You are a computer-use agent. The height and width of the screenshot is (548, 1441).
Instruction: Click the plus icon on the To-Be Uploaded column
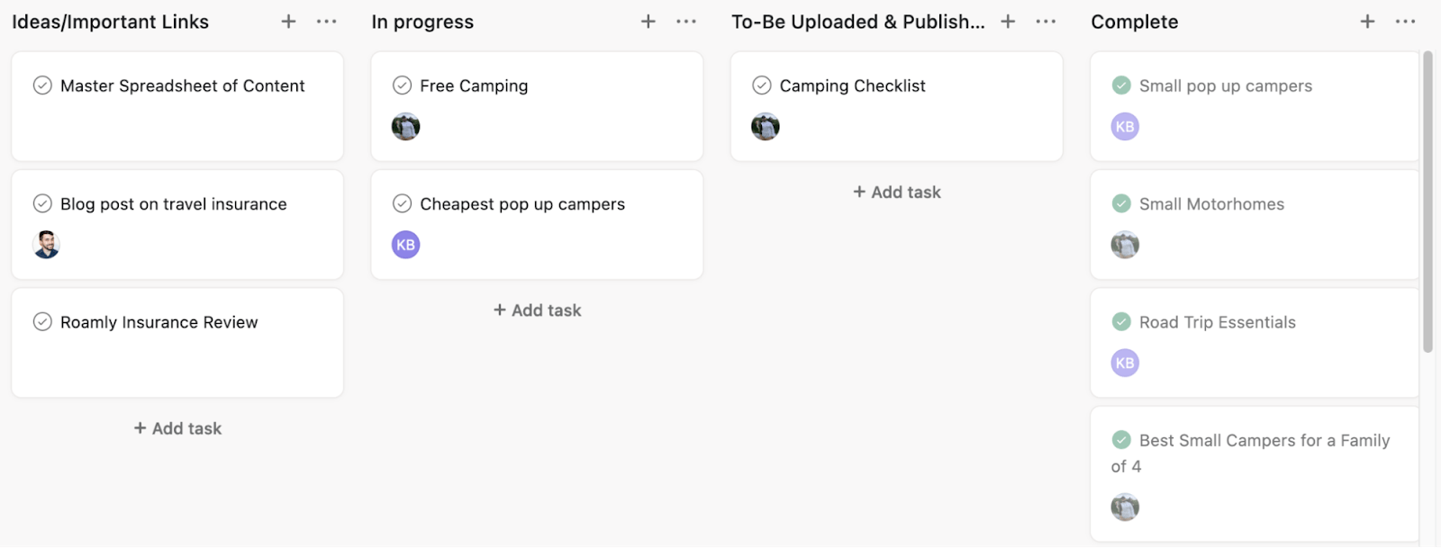pos(1007,21)
